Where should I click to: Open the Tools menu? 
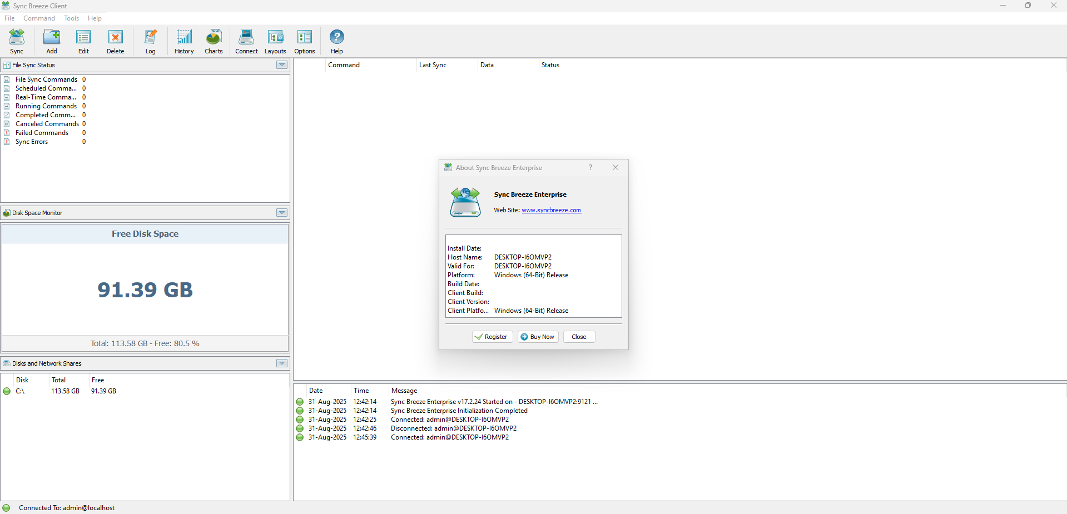click(71, 18)
